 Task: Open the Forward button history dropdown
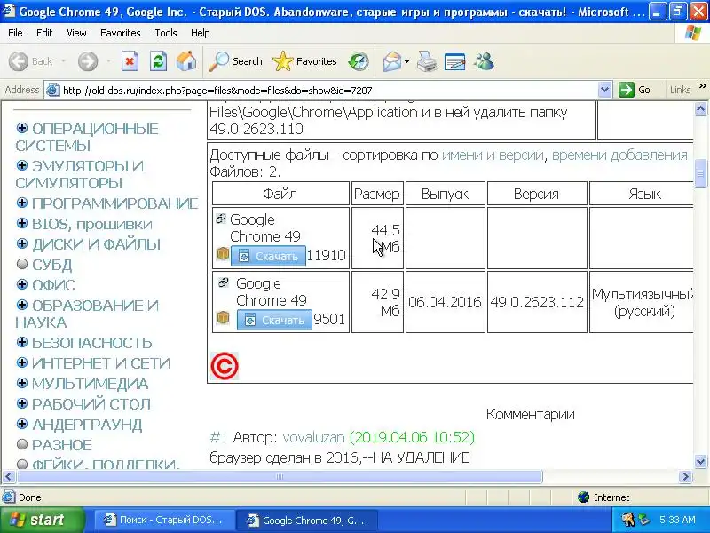pyautogui.click(x=108, y=61)
